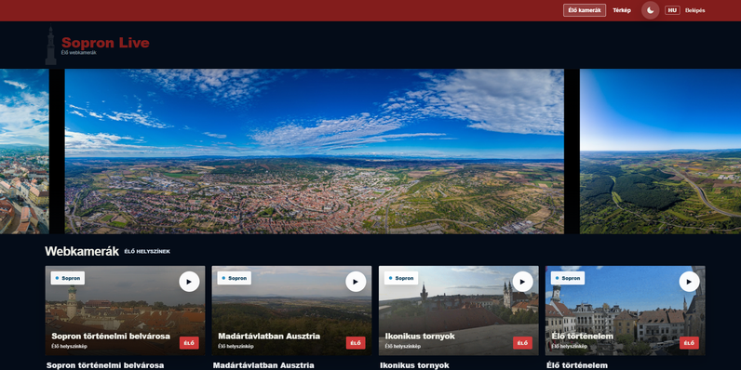This screenshot has height=370, width=741.
Task: Show the next carousel slide at right
Action: point(660,152)
